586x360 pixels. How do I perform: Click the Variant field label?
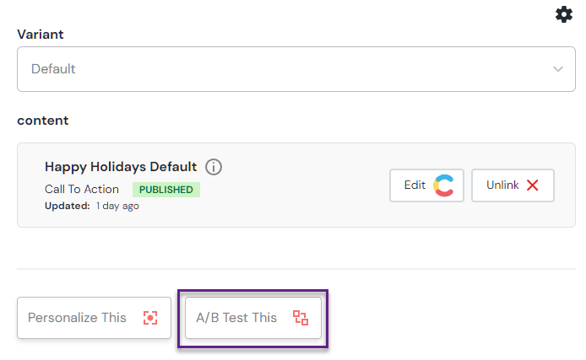[41, 35]
